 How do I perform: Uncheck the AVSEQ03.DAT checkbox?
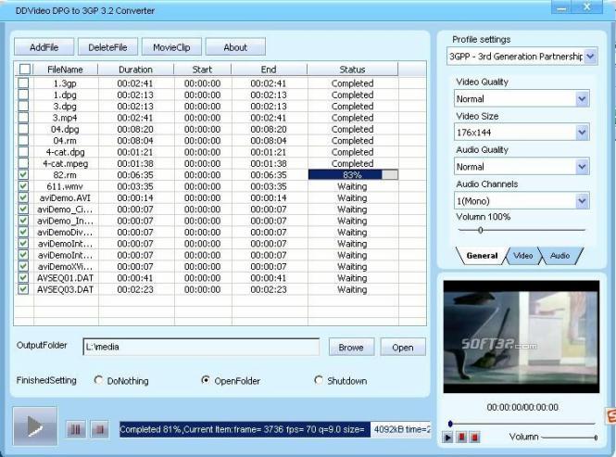tap(23, 288)
